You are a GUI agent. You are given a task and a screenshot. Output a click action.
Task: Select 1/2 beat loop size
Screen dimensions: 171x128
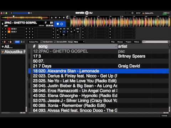tap(68, 29)
